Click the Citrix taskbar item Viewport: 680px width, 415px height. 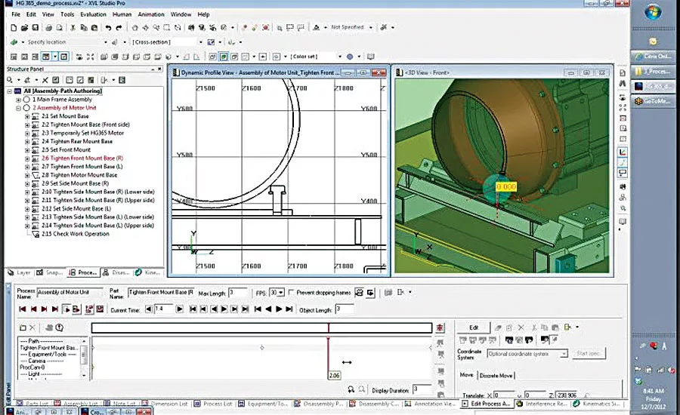[652, 57]
